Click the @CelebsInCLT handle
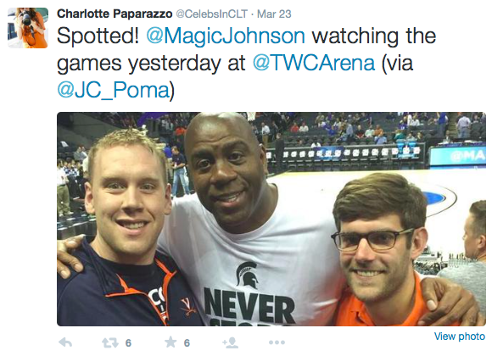Screen dimensions: 492x356 click(x=211, y=14)
